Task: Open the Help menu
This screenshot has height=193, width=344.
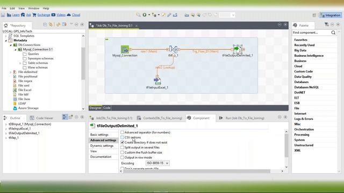Action: click(x=46, y=9)
